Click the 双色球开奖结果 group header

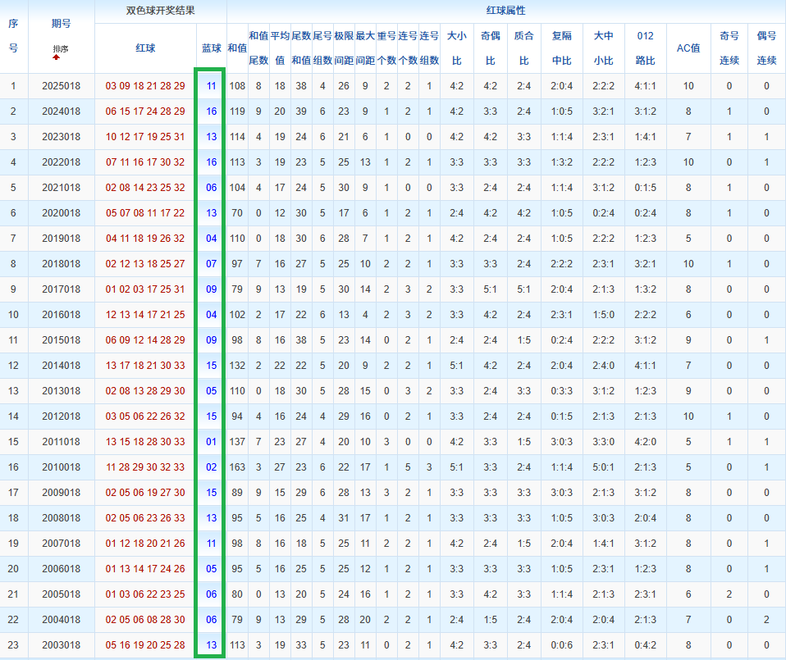pyautogui.click(x=160, y=11)
